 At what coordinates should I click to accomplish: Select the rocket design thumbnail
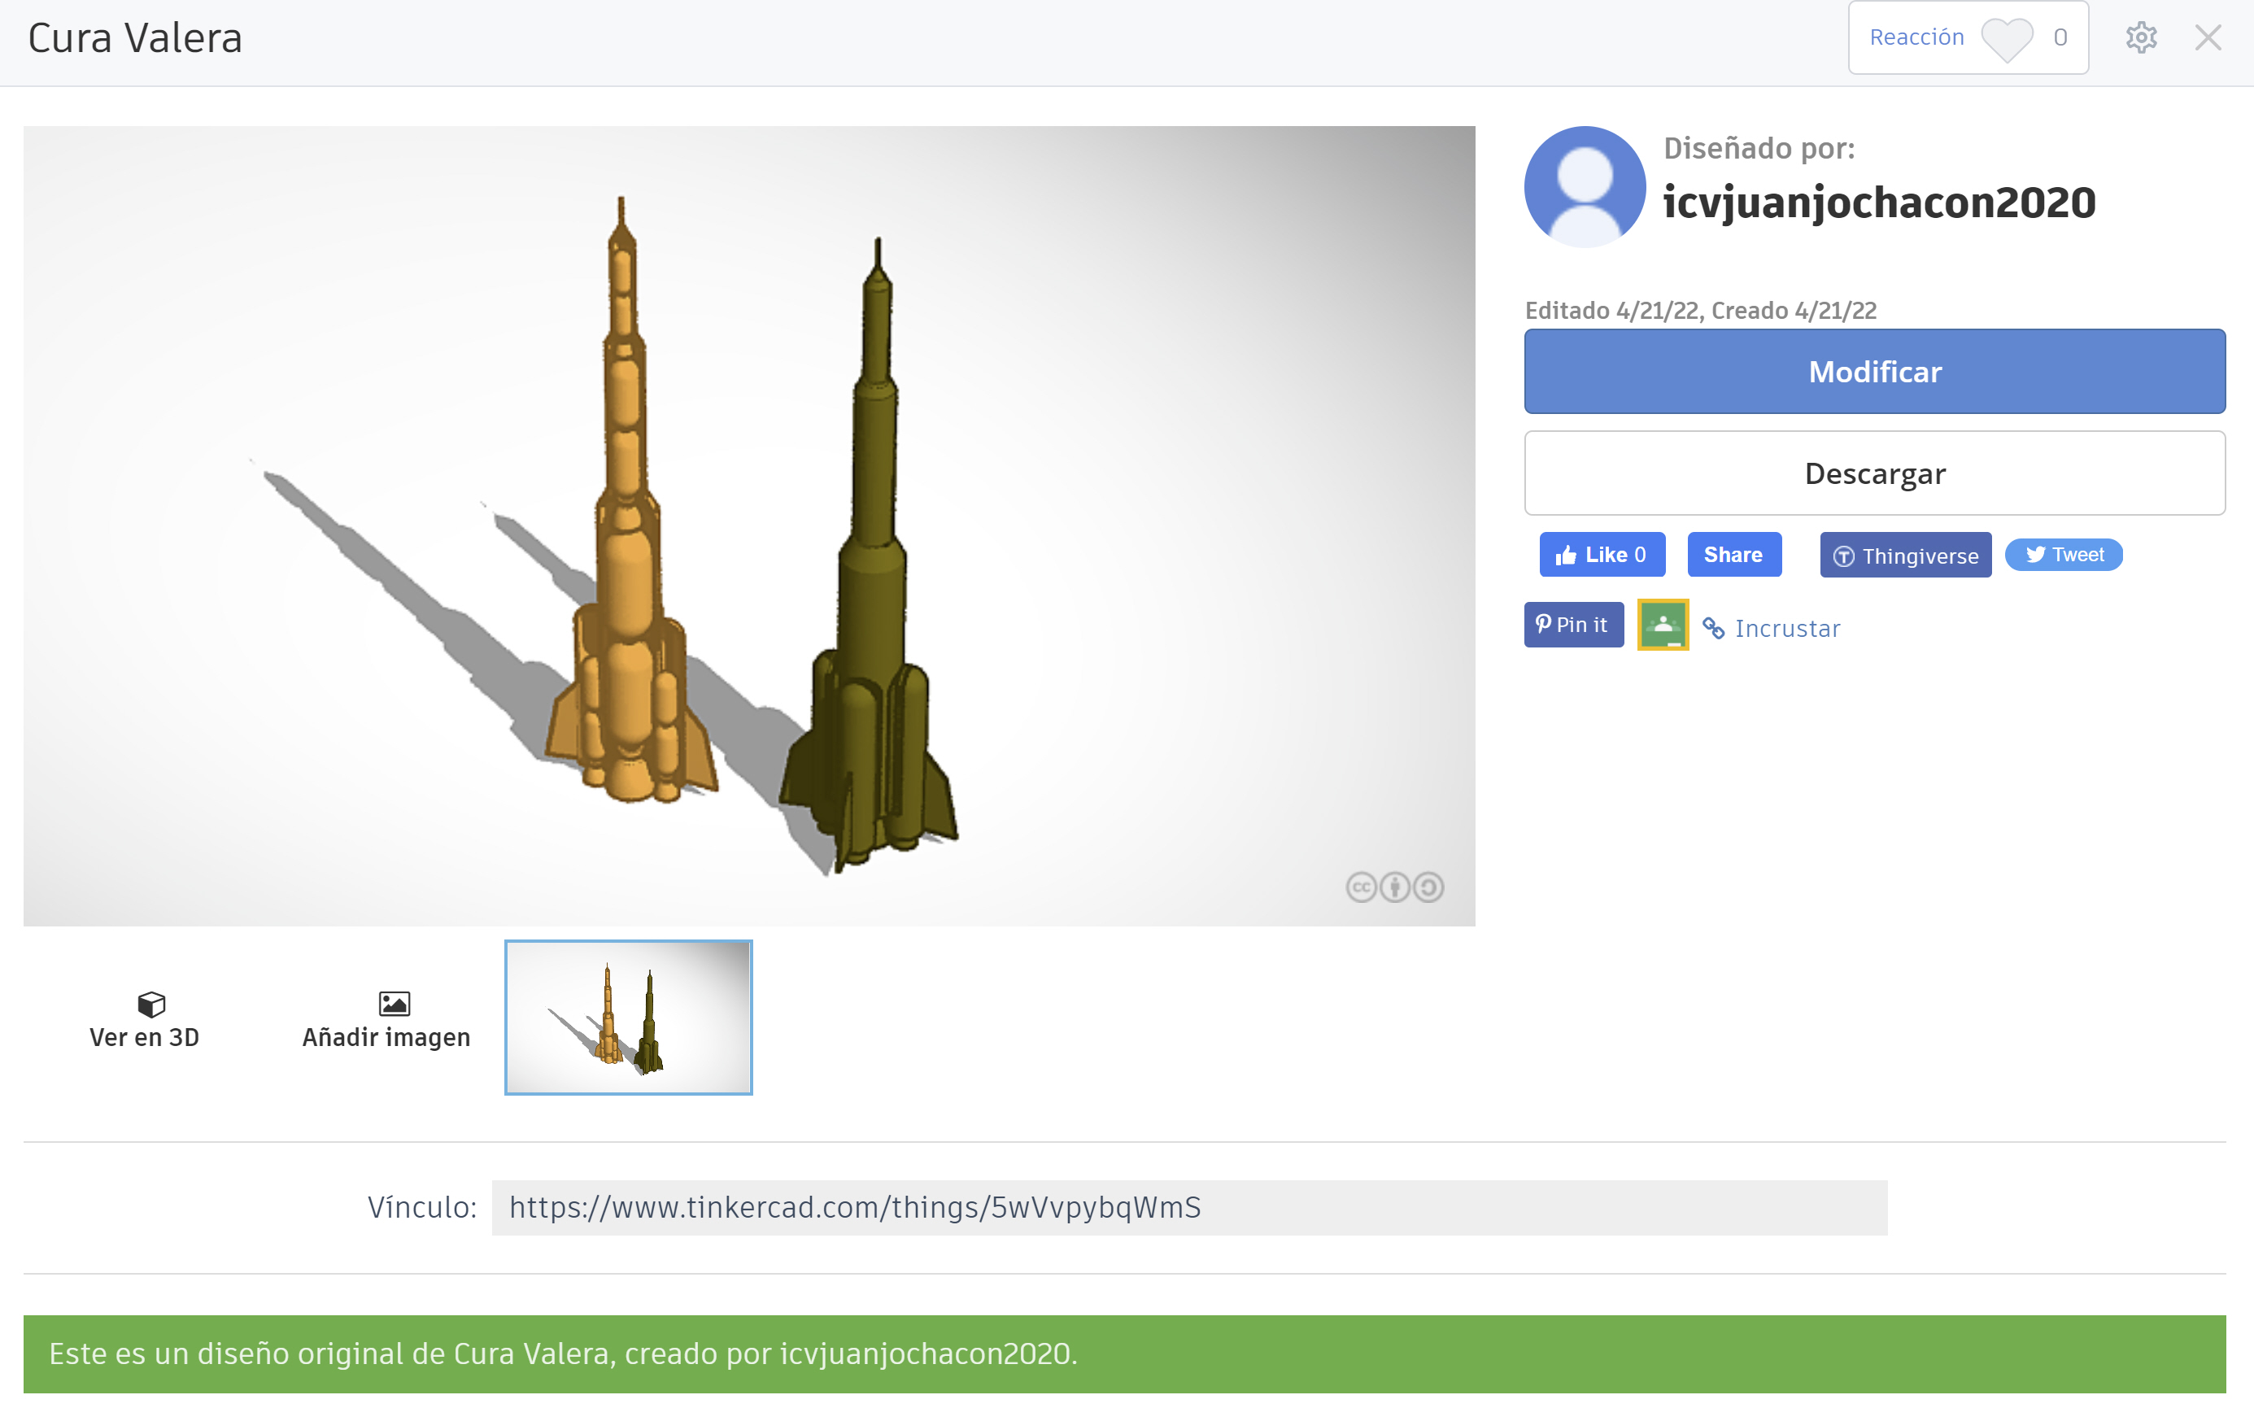click(x=629, y=1017)
